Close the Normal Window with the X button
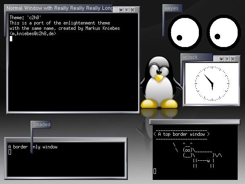This screenshot has width=245, height=184. coord(132,10)
